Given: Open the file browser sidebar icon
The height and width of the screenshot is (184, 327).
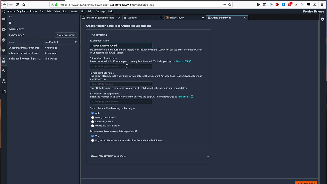Looking at the screenshot, I should tap(4, 19).
